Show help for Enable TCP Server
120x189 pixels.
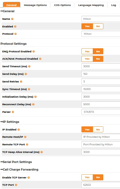pyautogui.click(x=29, y=178)
